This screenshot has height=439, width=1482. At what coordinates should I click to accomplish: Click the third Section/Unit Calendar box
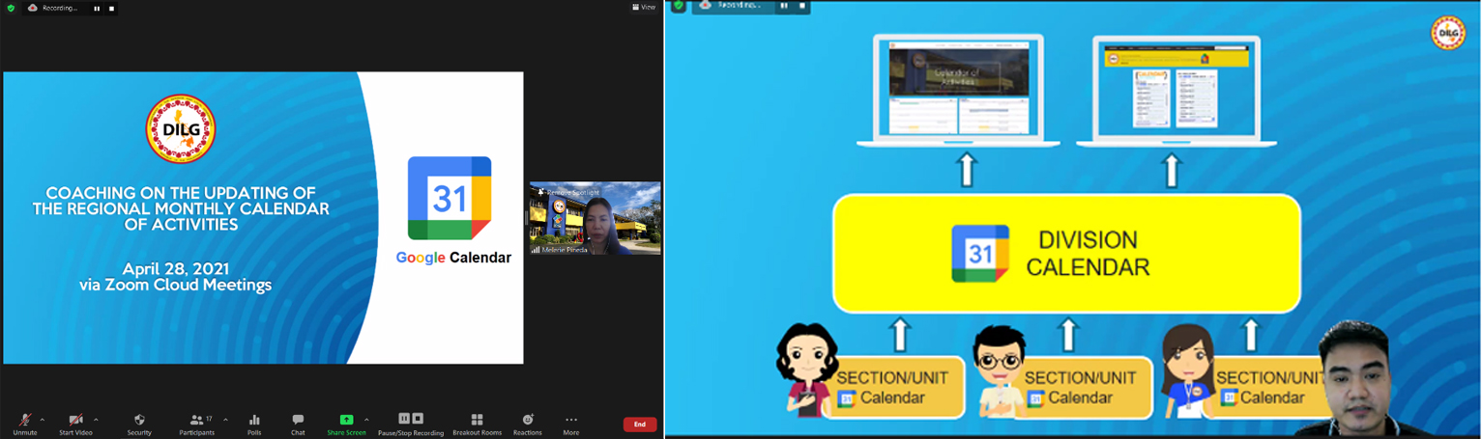1266,387
